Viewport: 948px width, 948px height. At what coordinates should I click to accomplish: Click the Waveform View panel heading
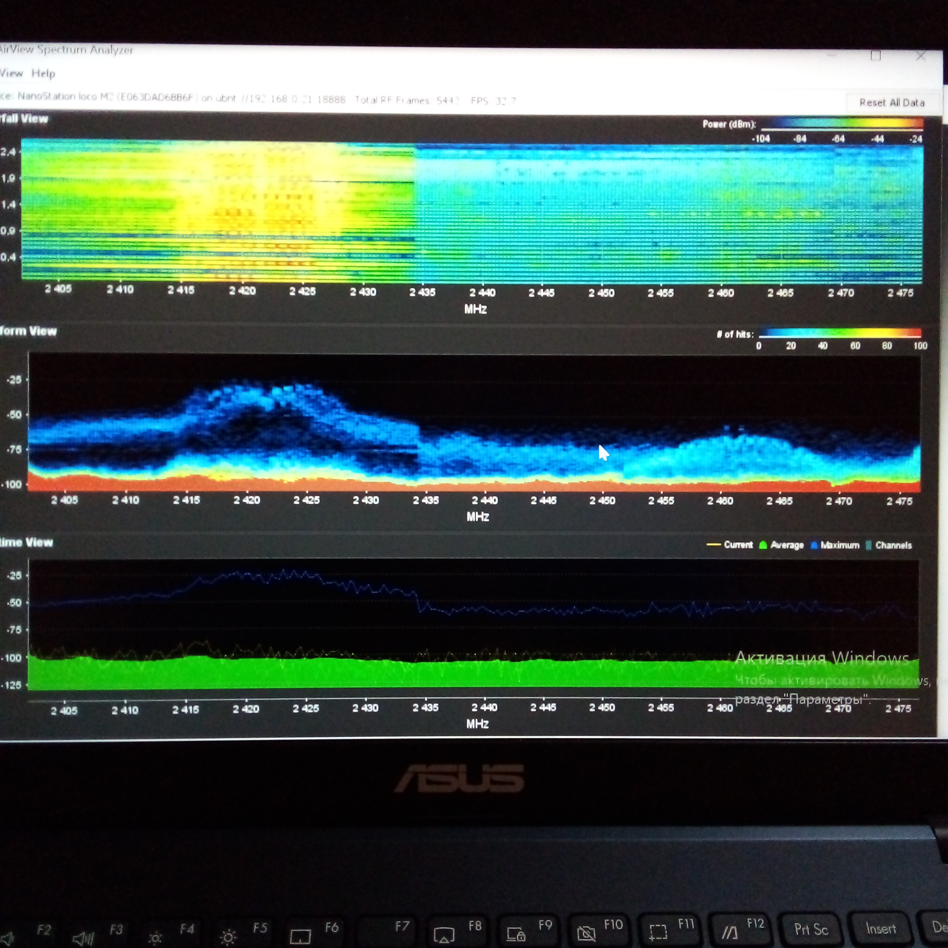tap(28, 331)
